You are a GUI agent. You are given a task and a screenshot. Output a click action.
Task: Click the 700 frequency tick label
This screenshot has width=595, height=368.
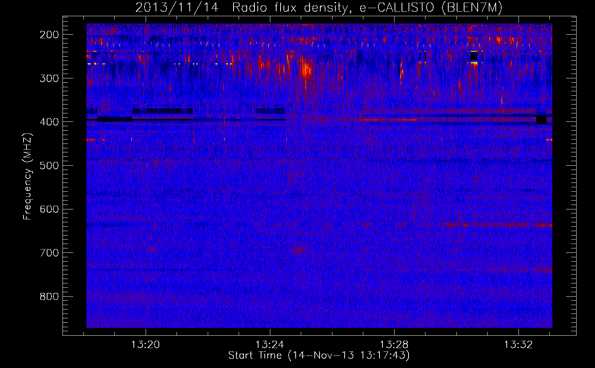click(49, 253)
